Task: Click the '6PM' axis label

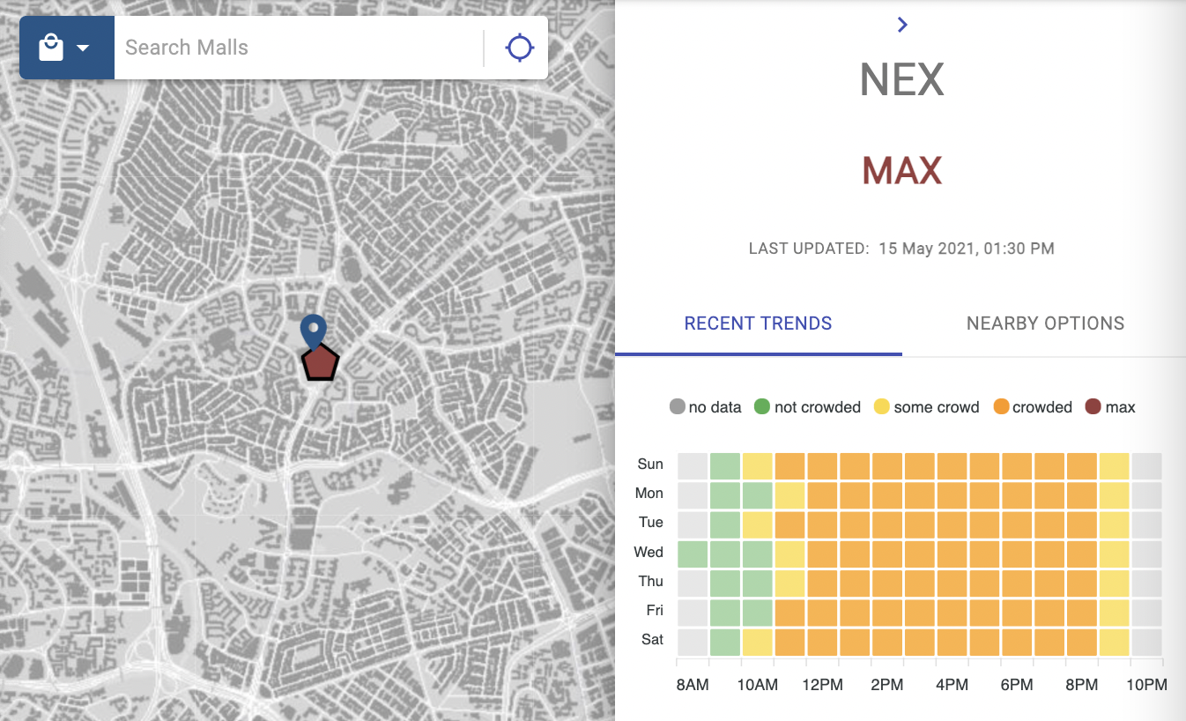Action: point(1017,685)
